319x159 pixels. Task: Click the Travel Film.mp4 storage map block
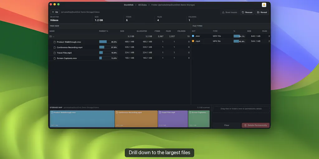point(173,119)
